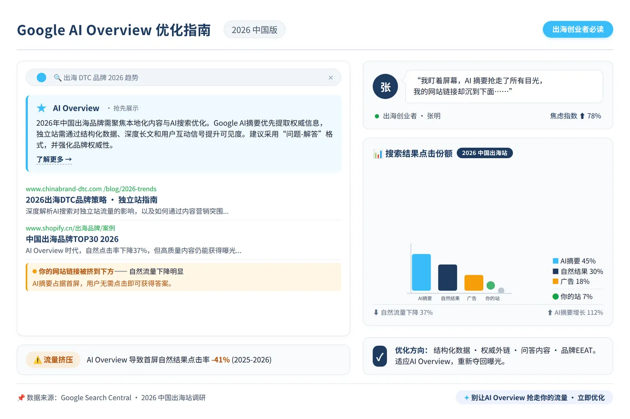
Task: Click the 流量挤压 badge
Action: [53, 360]
